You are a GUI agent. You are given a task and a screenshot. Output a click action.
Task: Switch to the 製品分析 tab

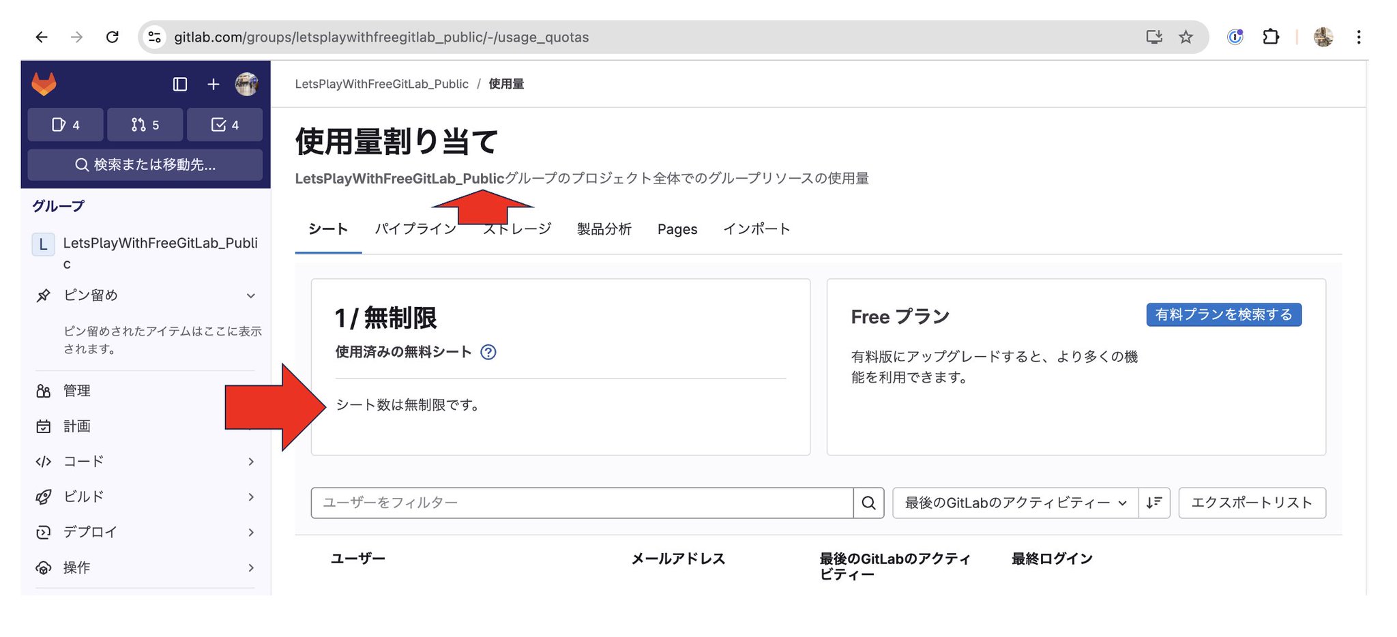(x=604, y=229)
